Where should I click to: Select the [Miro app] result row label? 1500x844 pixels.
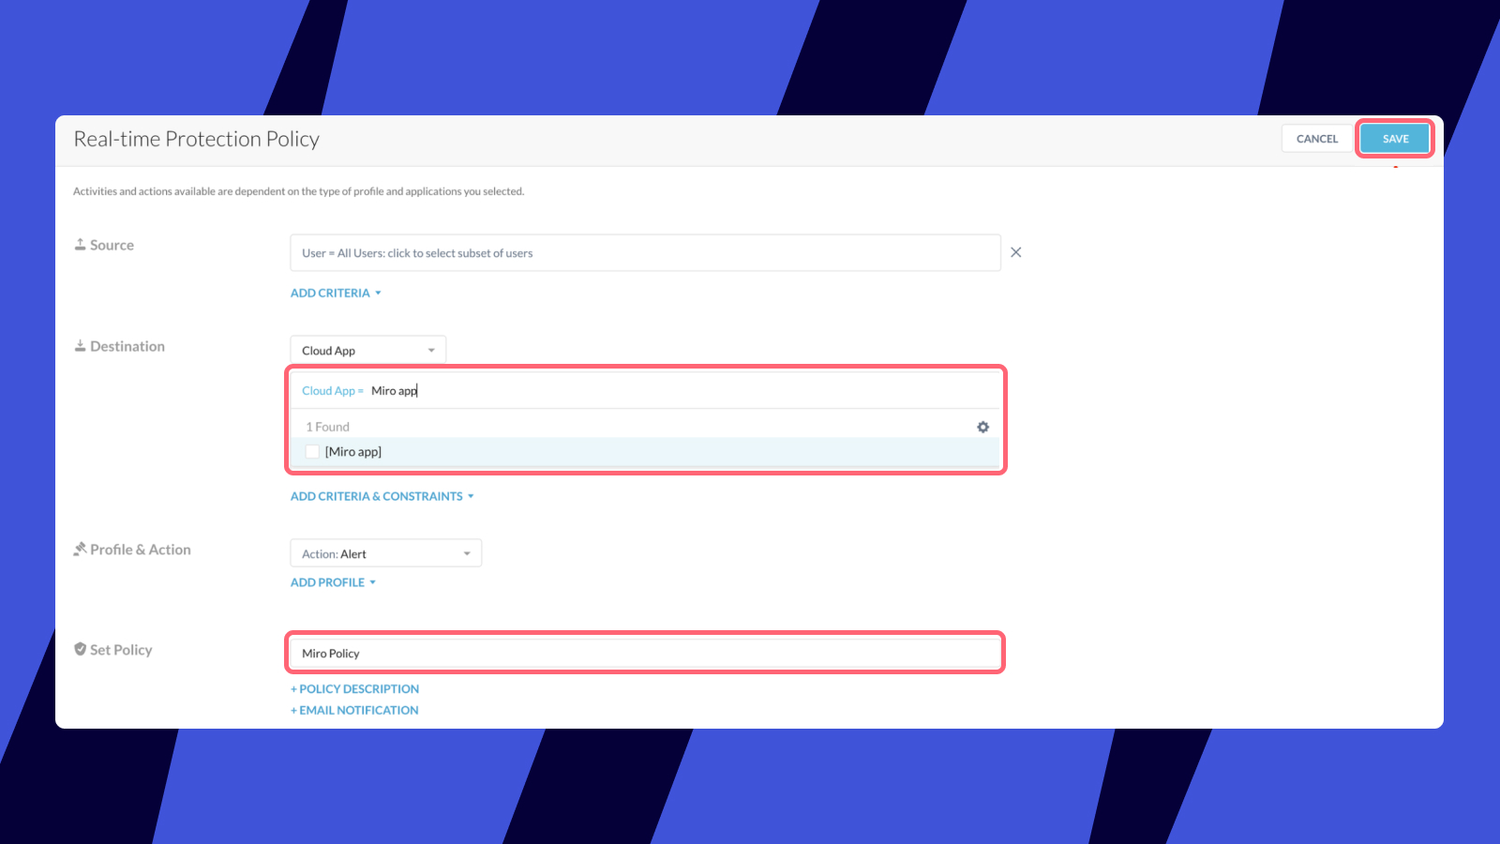point(353,452)
